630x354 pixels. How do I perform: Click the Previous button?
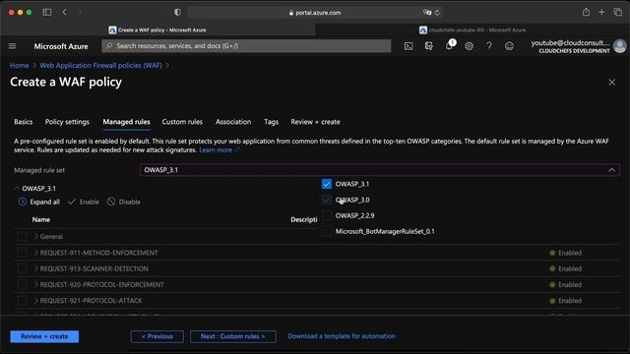(x=157, y=336)
